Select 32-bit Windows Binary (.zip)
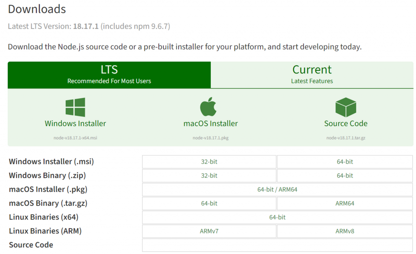Viewport: 416px width, 254px height. [x=209, y=176]
